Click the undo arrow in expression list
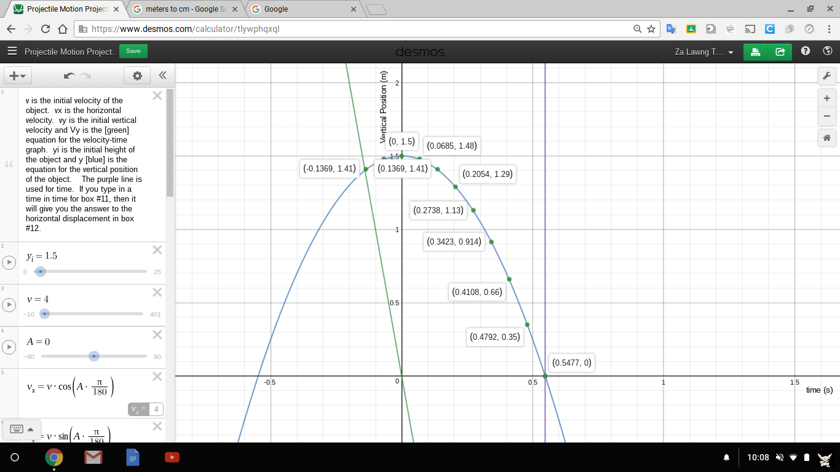840x472 pixels. coord(69,76)
